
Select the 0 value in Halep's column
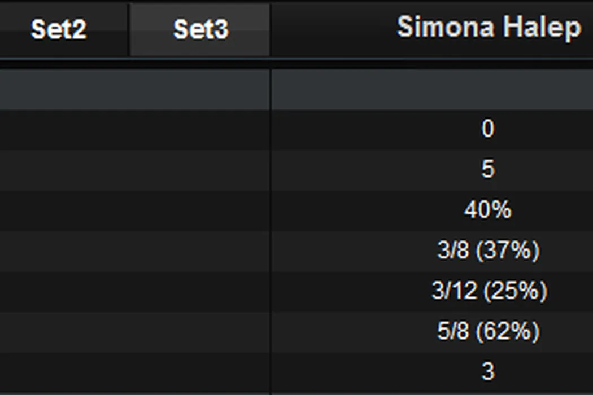(x=487, y=129)
